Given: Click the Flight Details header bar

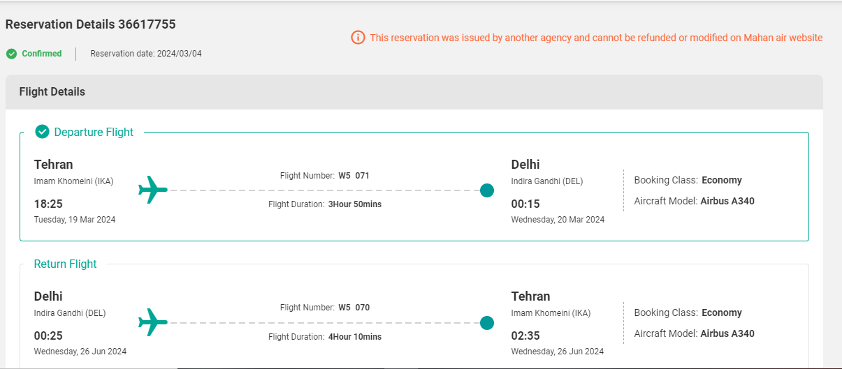Looking at the screenshot, I should point(414,92).
